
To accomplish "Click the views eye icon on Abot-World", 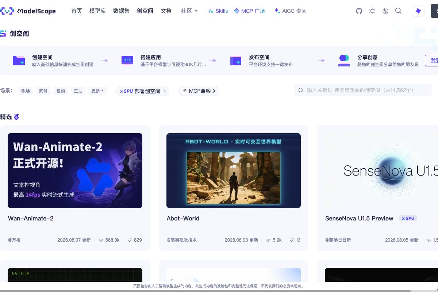I will pos(268,240).
